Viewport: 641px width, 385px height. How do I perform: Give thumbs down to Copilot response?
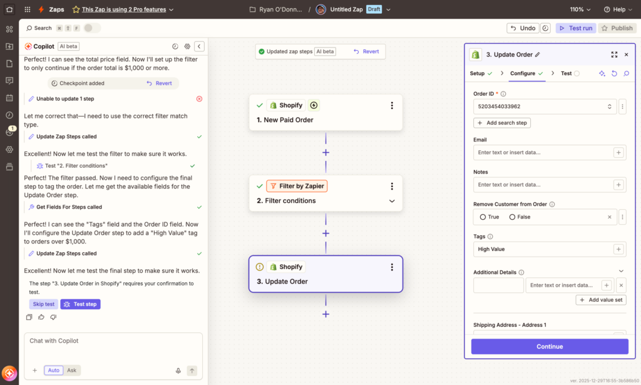53,317
